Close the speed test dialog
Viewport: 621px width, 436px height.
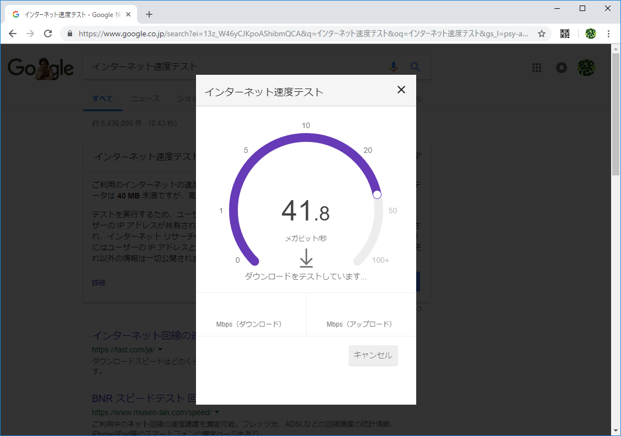(x=401, y=90)
